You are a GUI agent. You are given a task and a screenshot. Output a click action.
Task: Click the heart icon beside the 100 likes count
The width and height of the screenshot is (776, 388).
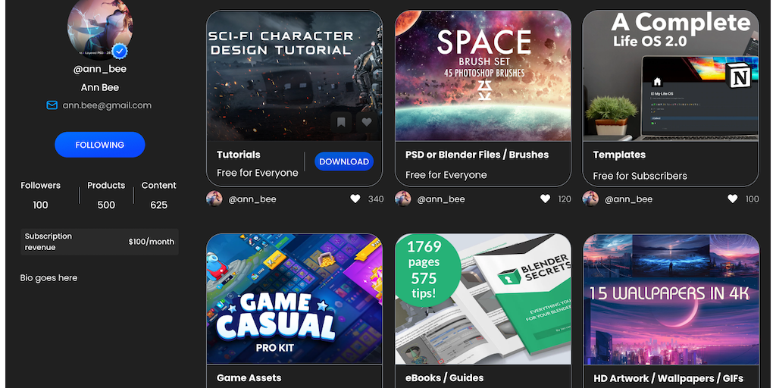[733, 199]
